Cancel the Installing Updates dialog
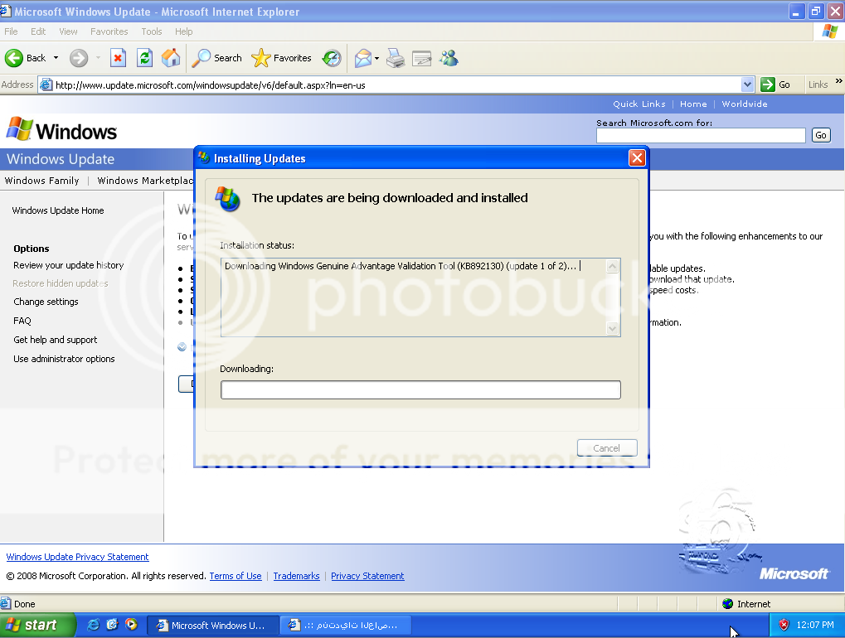 pyautogui.click(x=607, y=448)
